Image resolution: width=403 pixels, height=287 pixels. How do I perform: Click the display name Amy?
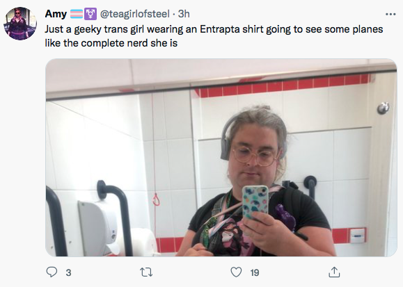pyautogui.click(x=56, y=14)
